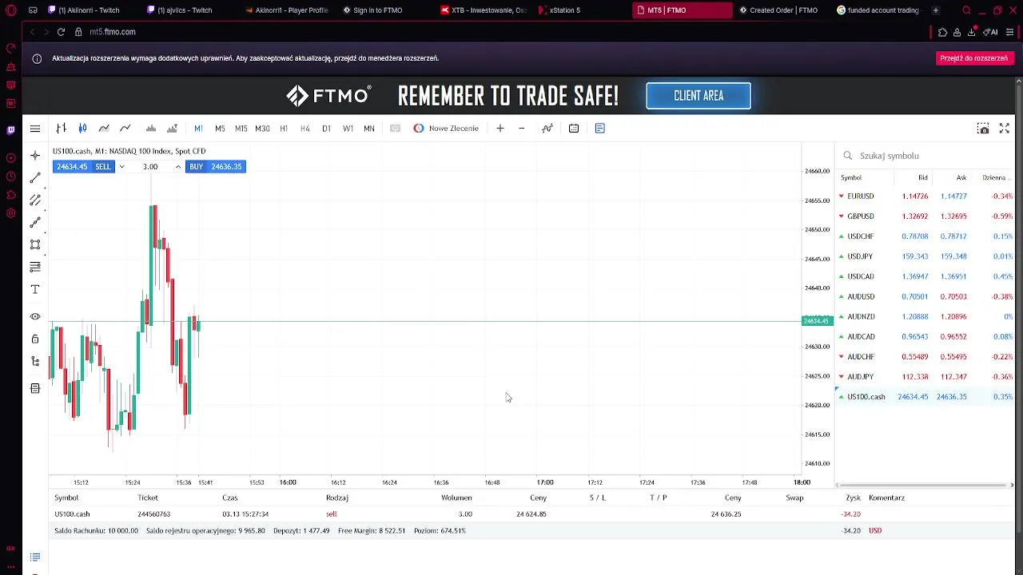The height and width of the screenshot is (575, 1023).
Task: Click the 3.00 volume input field
Action: pos(150,166)
